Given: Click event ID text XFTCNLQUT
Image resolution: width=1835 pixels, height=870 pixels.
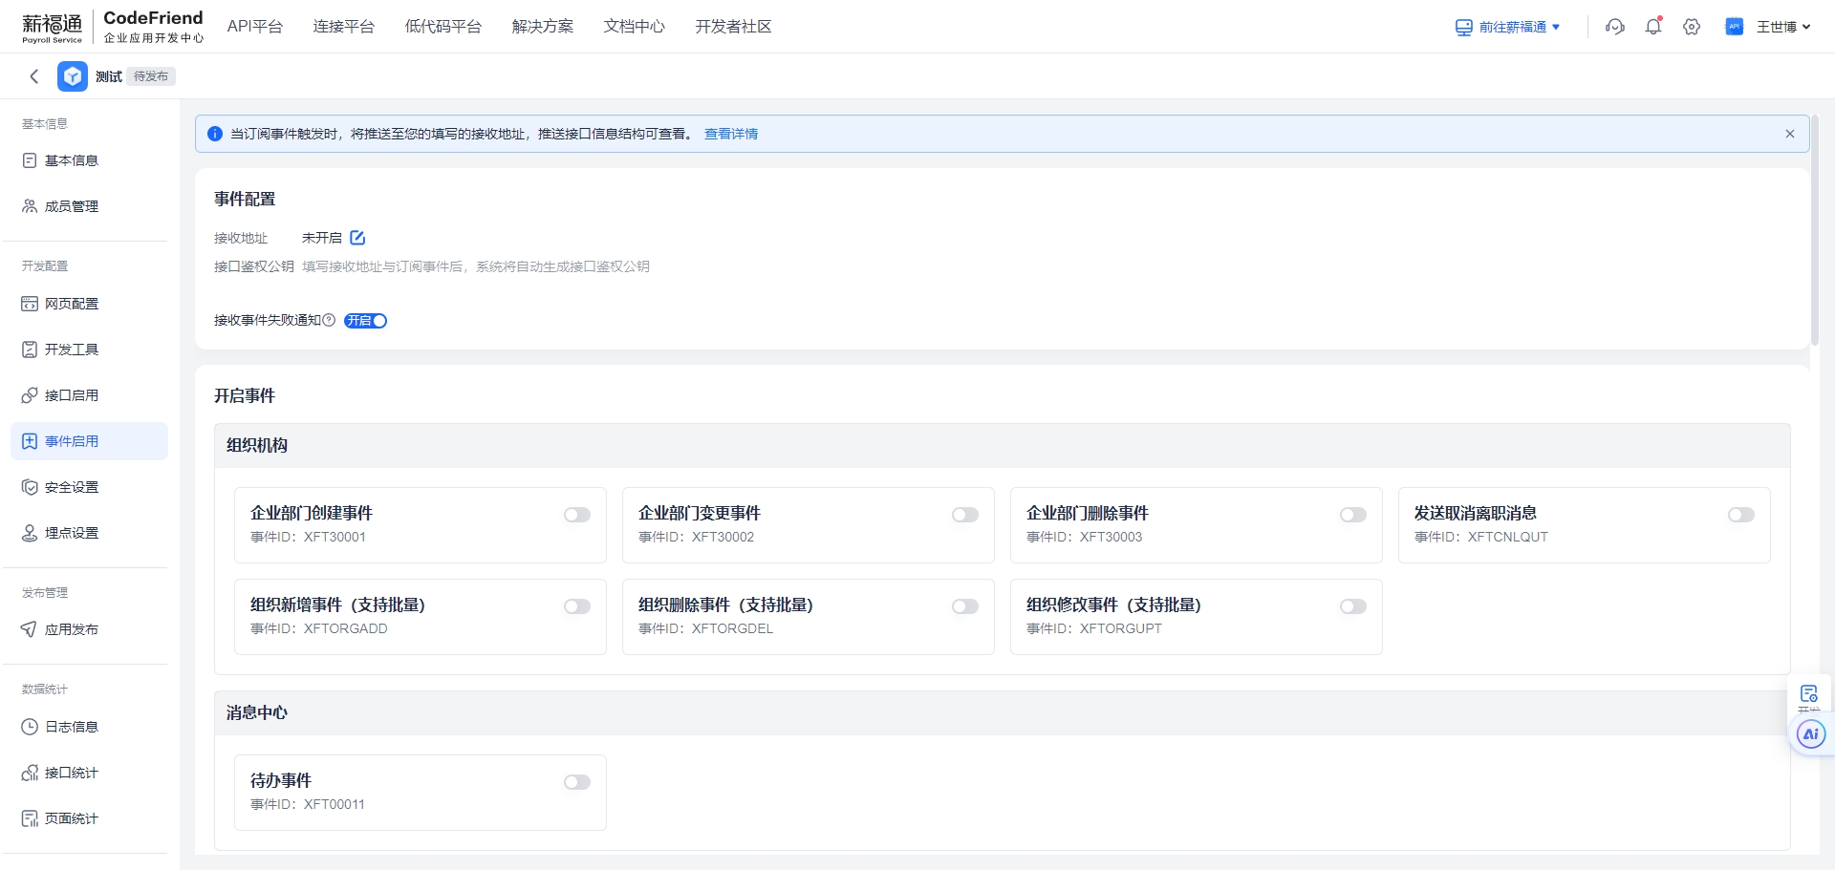Looking at the screenshot, I should coord(1508,537).
